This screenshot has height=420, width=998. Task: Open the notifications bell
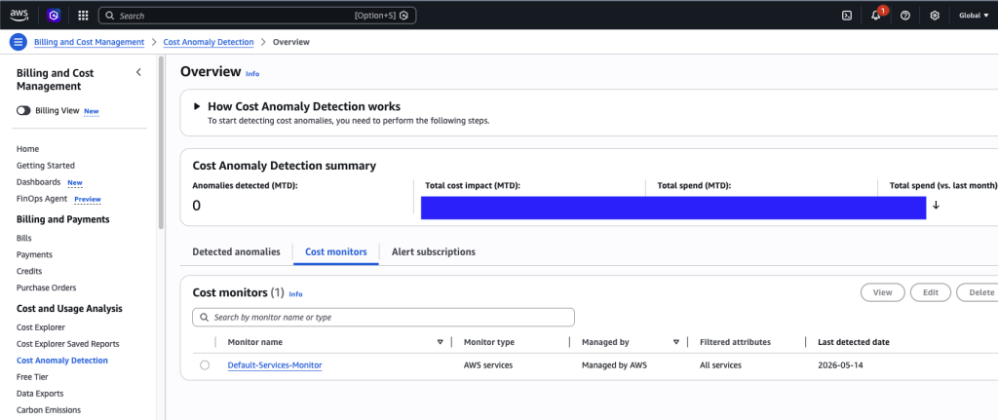876,16
